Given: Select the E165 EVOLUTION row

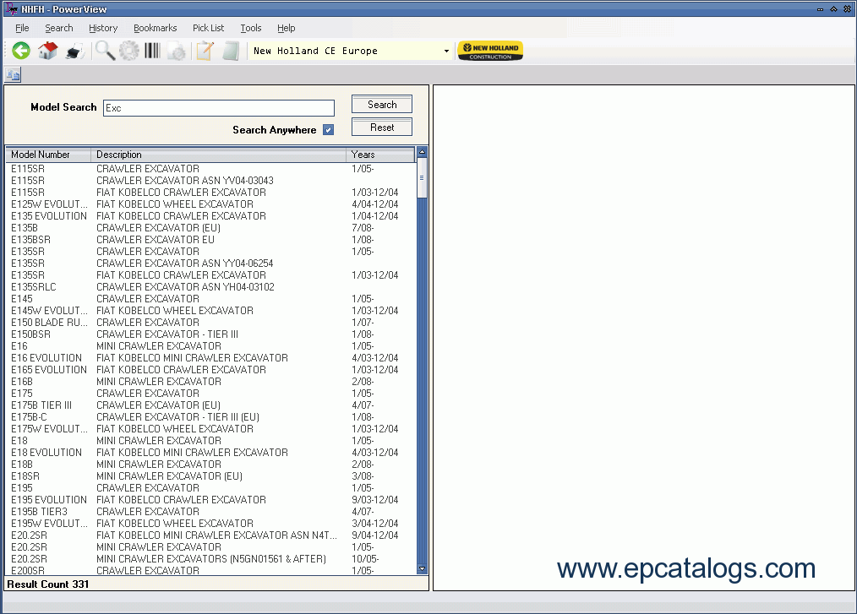Looking at the screenshot, I should click(x=210, y=370).
